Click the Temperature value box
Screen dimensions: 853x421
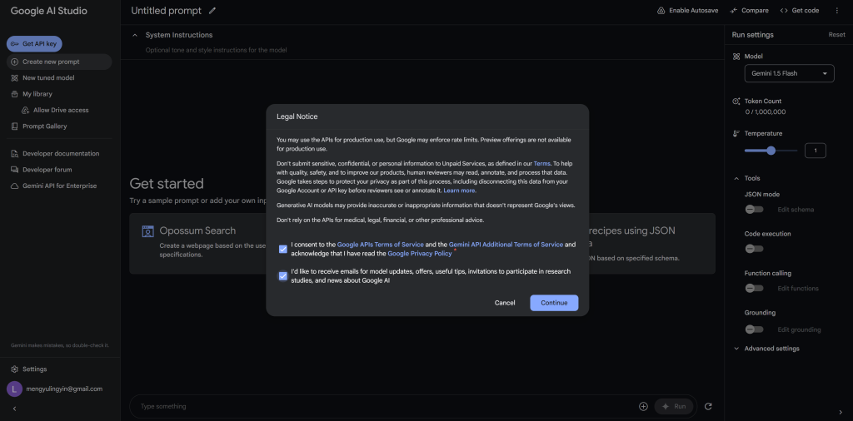815,151
